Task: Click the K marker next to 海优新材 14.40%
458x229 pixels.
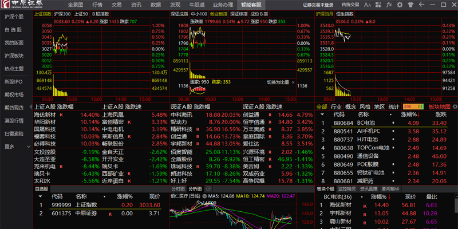Action: tap(61, 115)
